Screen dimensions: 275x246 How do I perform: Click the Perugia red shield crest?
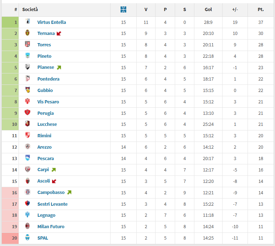[x=27, y=112]
